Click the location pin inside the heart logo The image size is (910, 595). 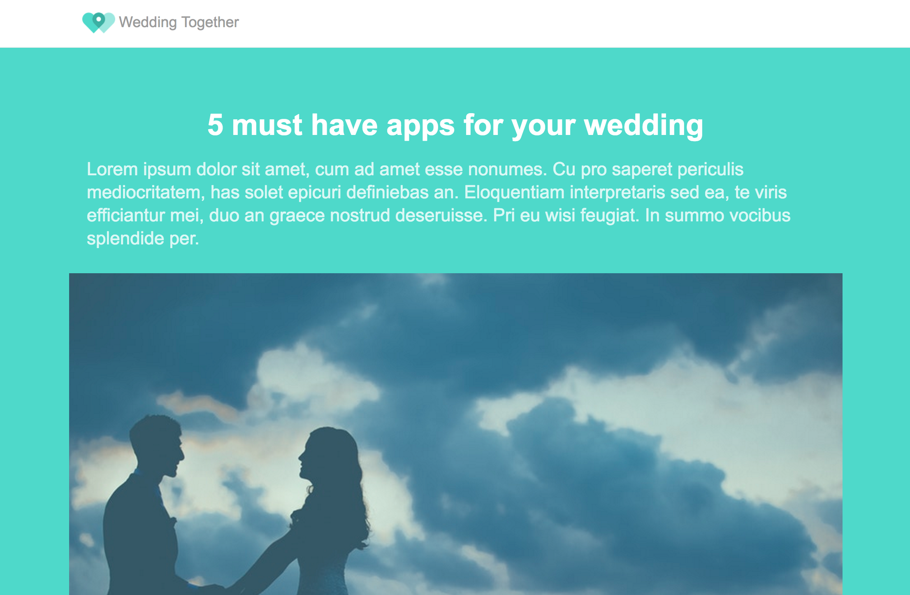98,19
